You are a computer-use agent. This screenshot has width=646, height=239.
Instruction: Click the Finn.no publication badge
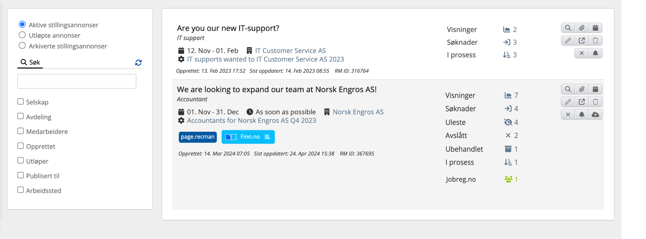pyautogui.click(x=248, y=137)
